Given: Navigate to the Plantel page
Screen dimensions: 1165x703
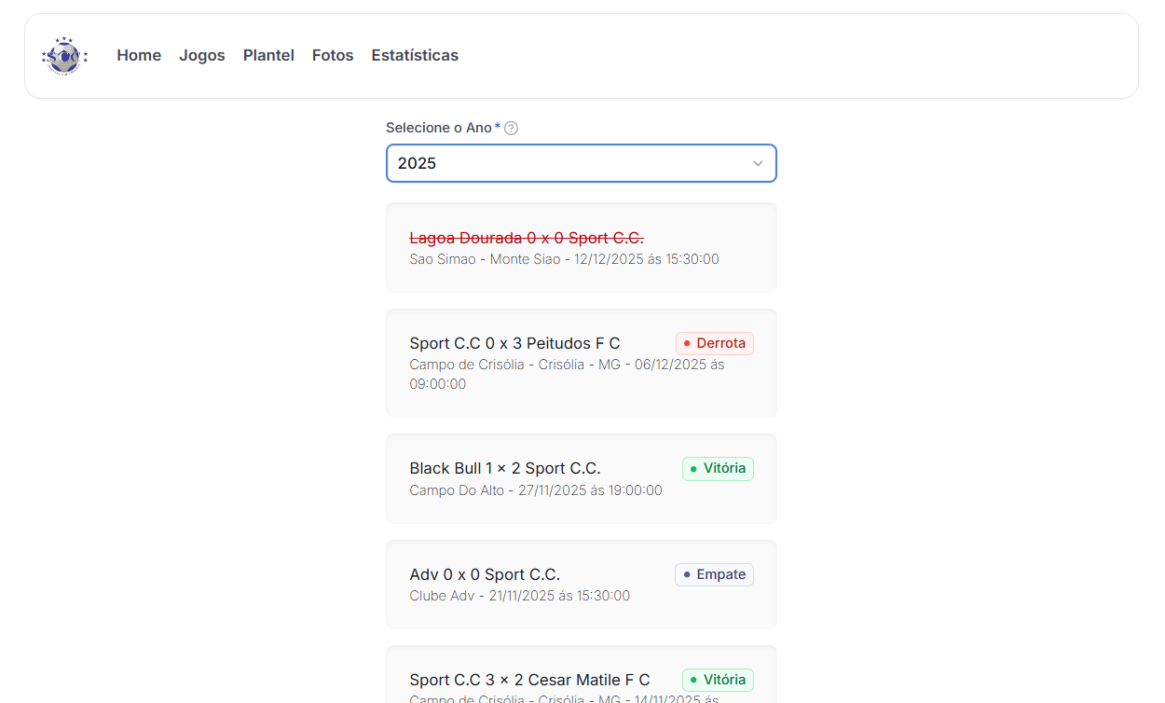Looking at the screenshot, I should click(268, 56).
